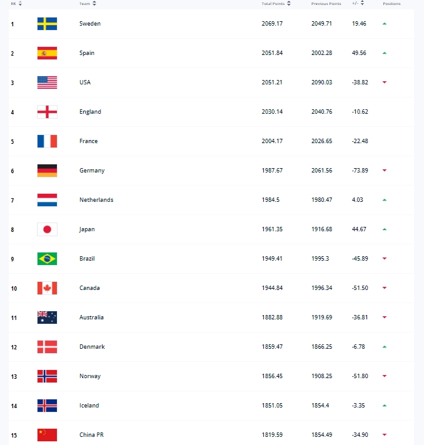This screenshot has width=424, height=445.
Task: Click the Sweden flag icon
Action: click(47, 24)
